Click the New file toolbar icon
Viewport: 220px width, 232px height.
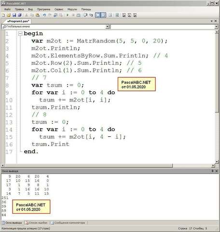click(x=3, y=15)
